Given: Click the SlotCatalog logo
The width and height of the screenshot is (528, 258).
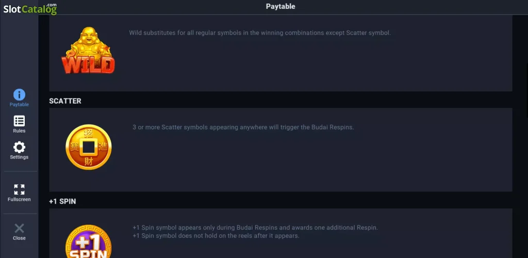Looking at the screenshot, I should point(30,9).
